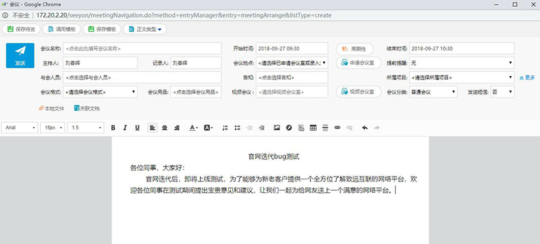Screen dimensions: 540x244
Task: Undo the last edit
Action: click(x=364, y=128)
